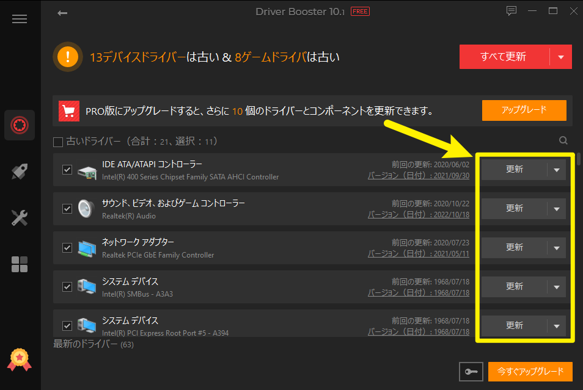The width and height of the screenshot is (583, 390).
Task: Click the Realtek Audio speaker icon
Action: point(86,208)
